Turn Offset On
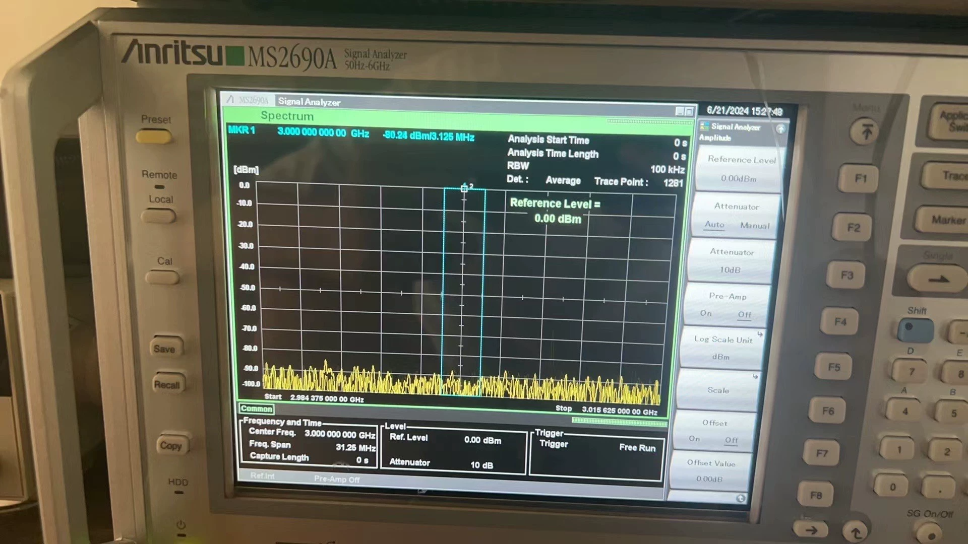 click(x=694, y=439)
